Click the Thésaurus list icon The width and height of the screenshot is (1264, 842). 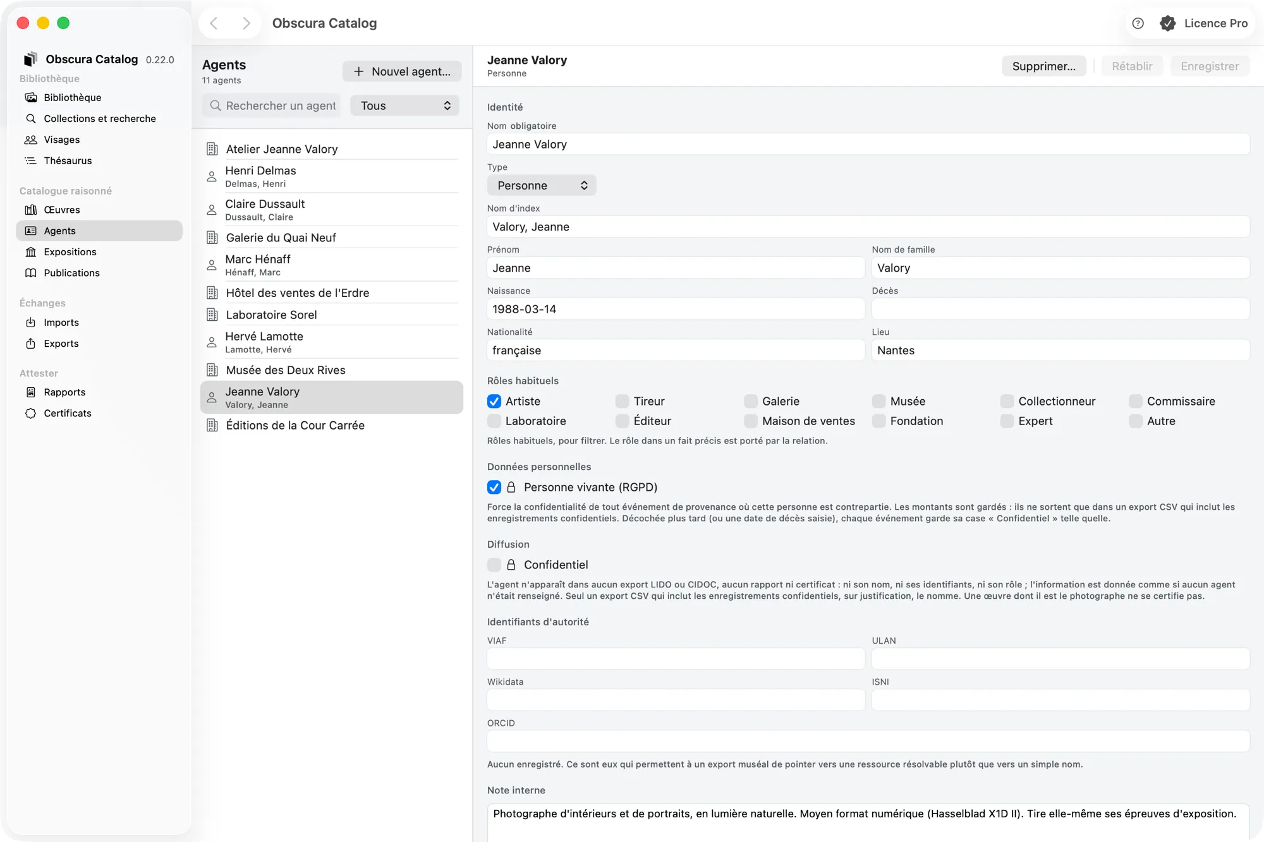(30, 160)
